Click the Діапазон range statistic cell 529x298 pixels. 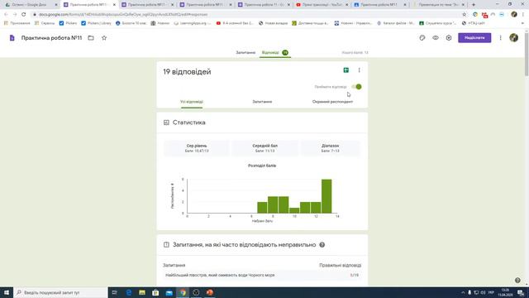pos(331,148)
